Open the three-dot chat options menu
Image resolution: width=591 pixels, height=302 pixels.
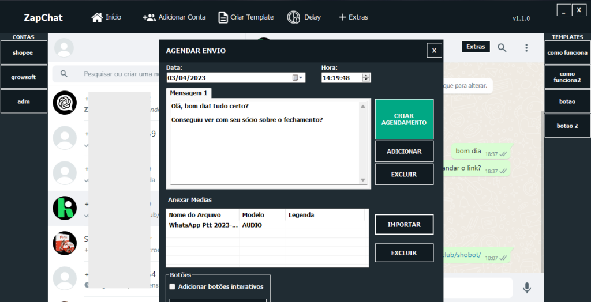pos(526,48)
